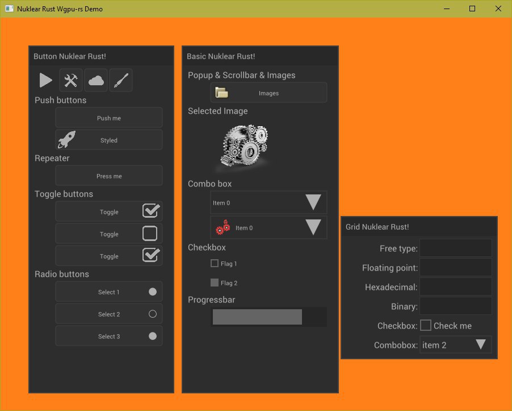Focus the Floating point input field
Image resolution: width=512 pixels, height=411 pixels.
coord(455,267)
